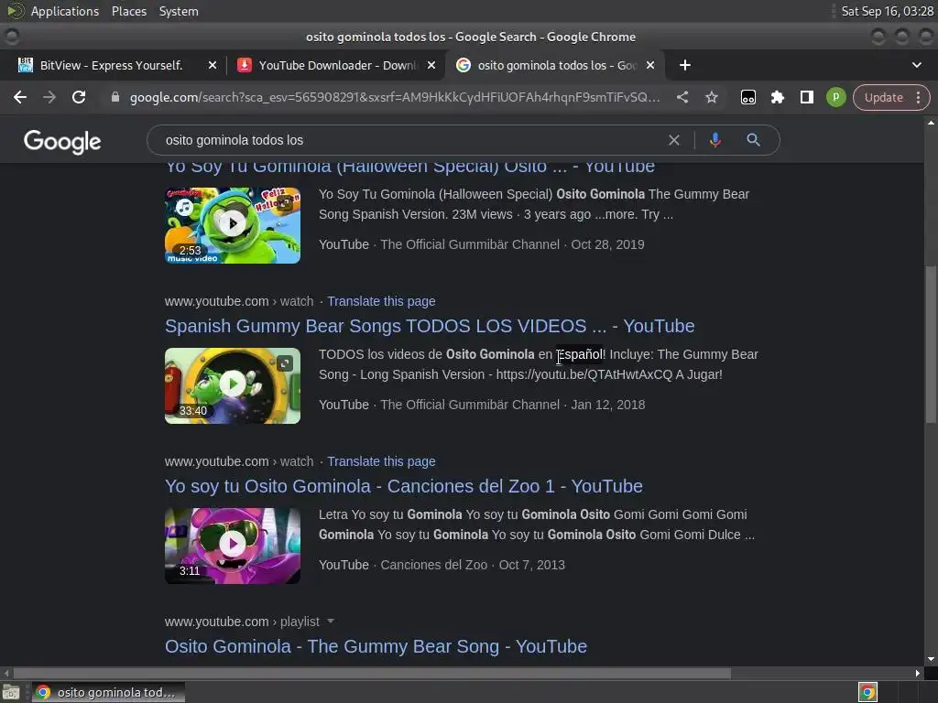This screenshot has height=703, width=938.
Task: Click the horizontal scrollbar thumb
Action: point(371,673)
